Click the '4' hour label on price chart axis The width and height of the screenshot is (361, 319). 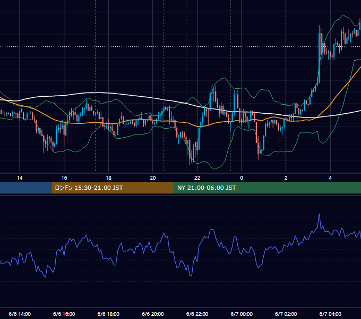[330, 178]
